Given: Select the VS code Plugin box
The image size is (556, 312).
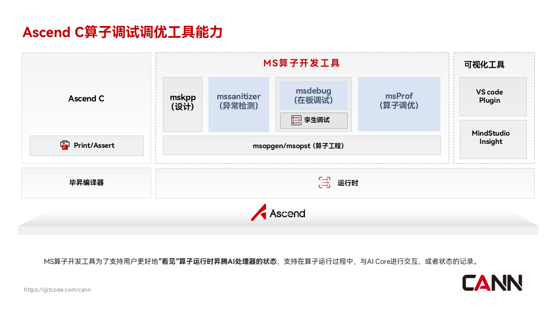Looking at the screenshot, I should coord(493,96).
